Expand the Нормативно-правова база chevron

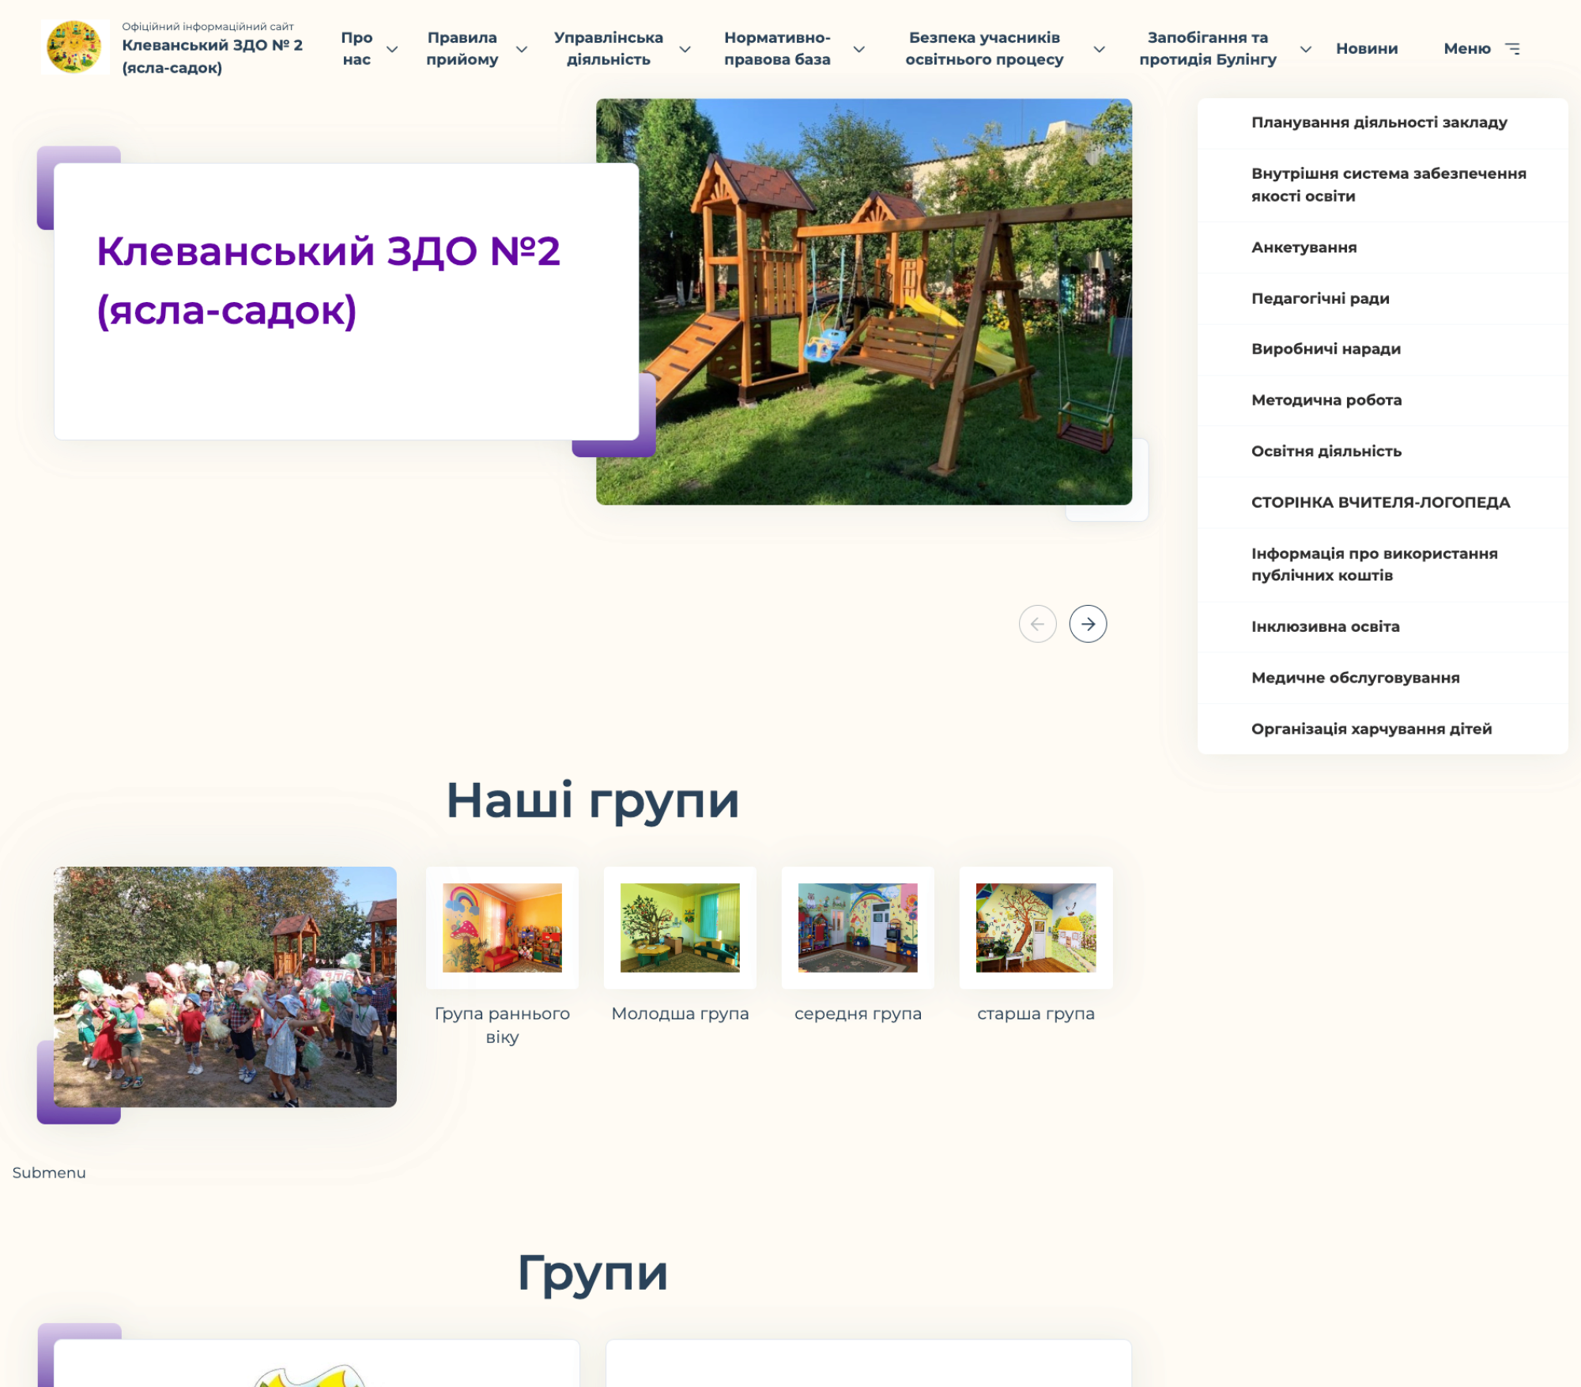pos(858,49)
